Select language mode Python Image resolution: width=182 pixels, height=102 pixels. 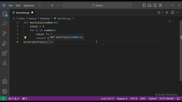[x=152, y=99]
